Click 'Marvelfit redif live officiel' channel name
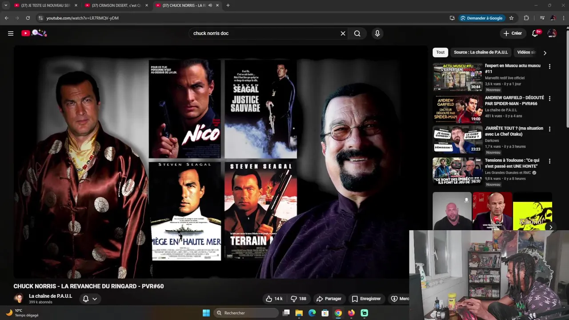Viewport: 569px width, 320px height. point(505,78)
